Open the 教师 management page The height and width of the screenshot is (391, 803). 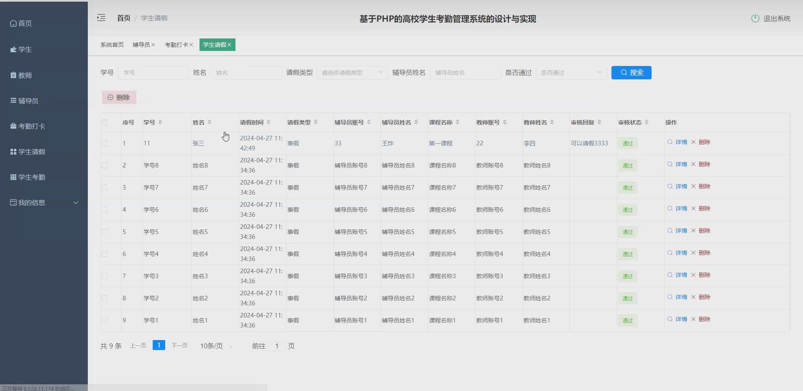click(x=24, y=75)
